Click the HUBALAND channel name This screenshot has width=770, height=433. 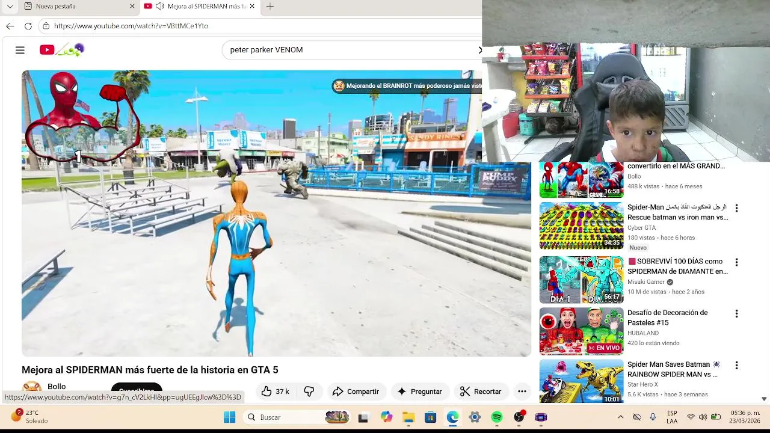coord(643,333)
